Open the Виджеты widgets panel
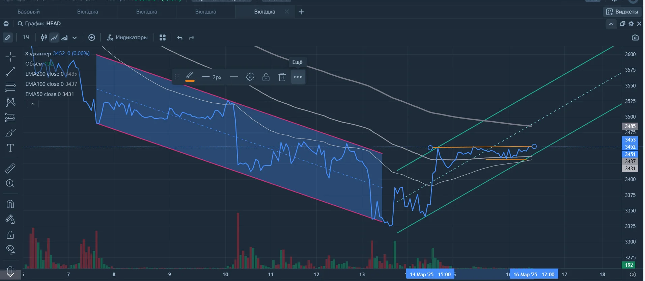The width and height of the screenshot is (645, 281). tap(622, 12)
